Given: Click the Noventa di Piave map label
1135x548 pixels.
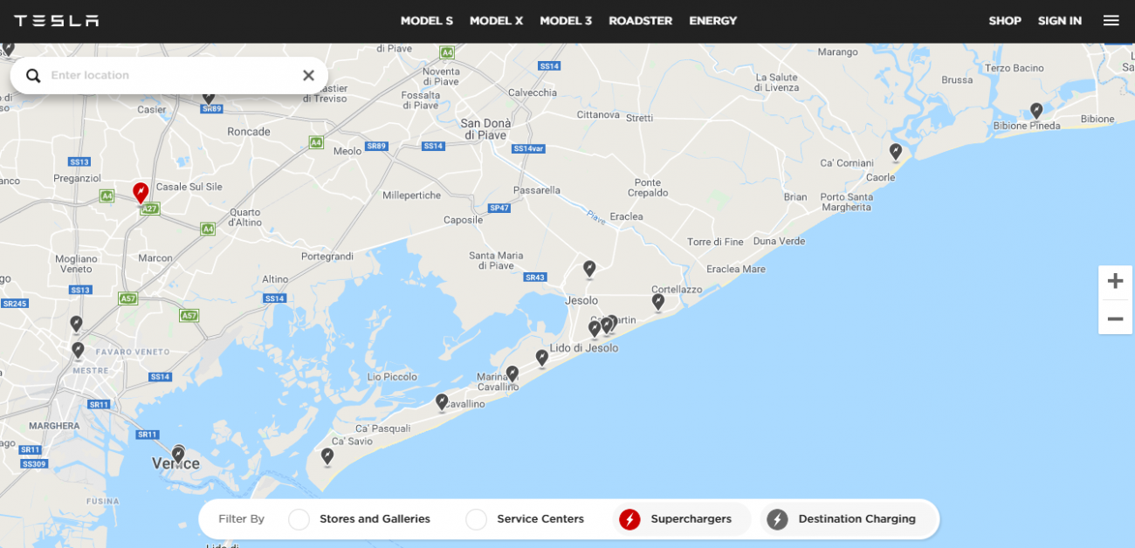Looking at the screenshot, I should pos(441,77).
